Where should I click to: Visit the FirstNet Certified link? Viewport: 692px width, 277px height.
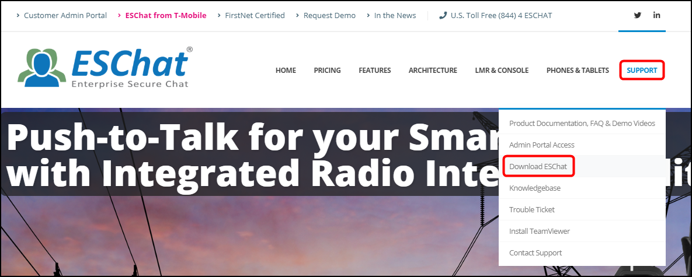click(255, 15)
